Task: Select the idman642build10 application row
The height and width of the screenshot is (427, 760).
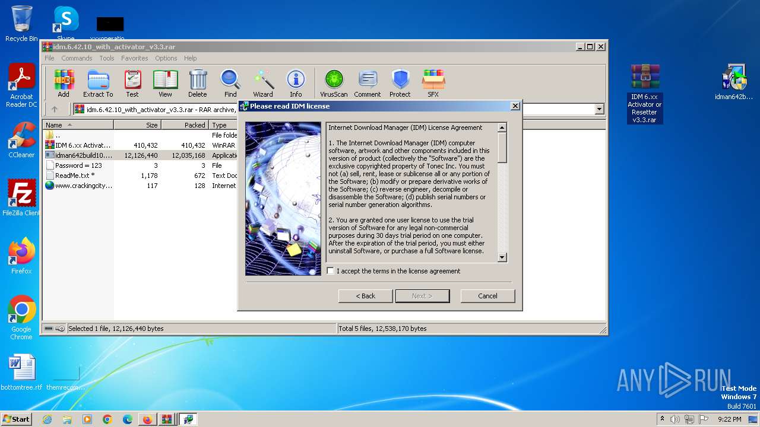Action: (x=140, y=155)
